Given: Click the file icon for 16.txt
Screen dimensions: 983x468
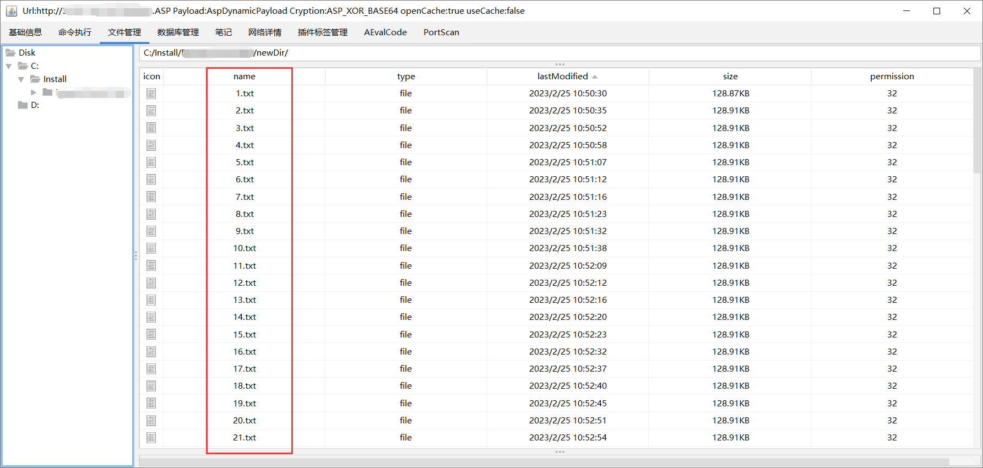Looking at the screenshot, I should pos(151,352).
